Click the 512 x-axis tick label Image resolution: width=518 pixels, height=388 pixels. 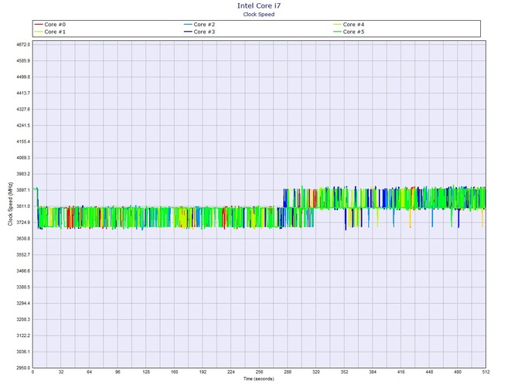[486, 372]
